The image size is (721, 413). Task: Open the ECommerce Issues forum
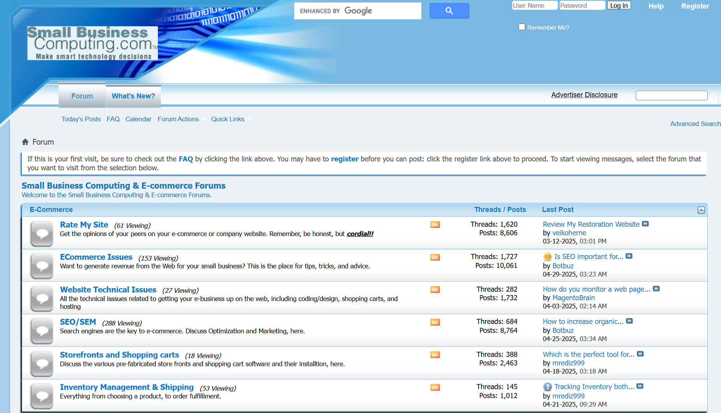point(96,257)
